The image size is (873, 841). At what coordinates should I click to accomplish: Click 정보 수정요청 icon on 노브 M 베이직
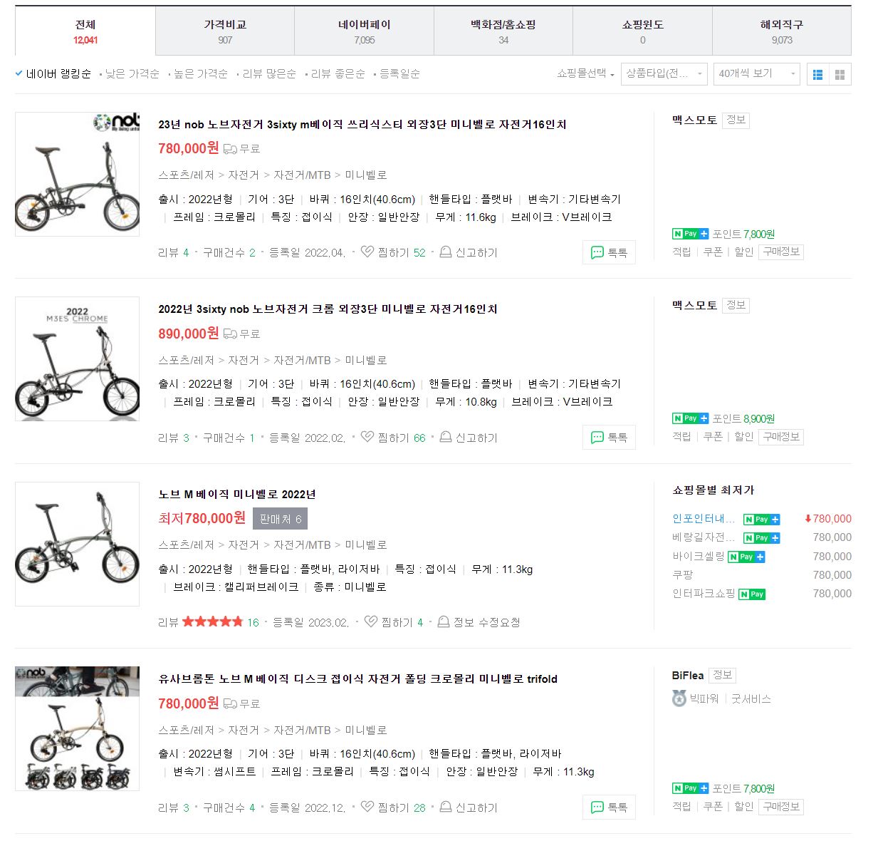[443, 622]
